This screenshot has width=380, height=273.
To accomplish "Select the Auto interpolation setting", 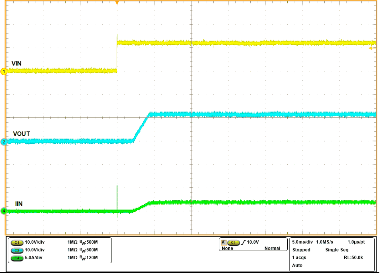I will 297,265.
